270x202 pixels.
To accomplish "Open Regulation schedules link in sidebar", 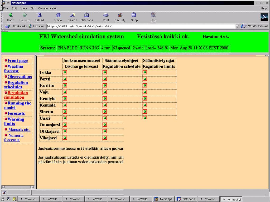I will click(x=16, y=85).
